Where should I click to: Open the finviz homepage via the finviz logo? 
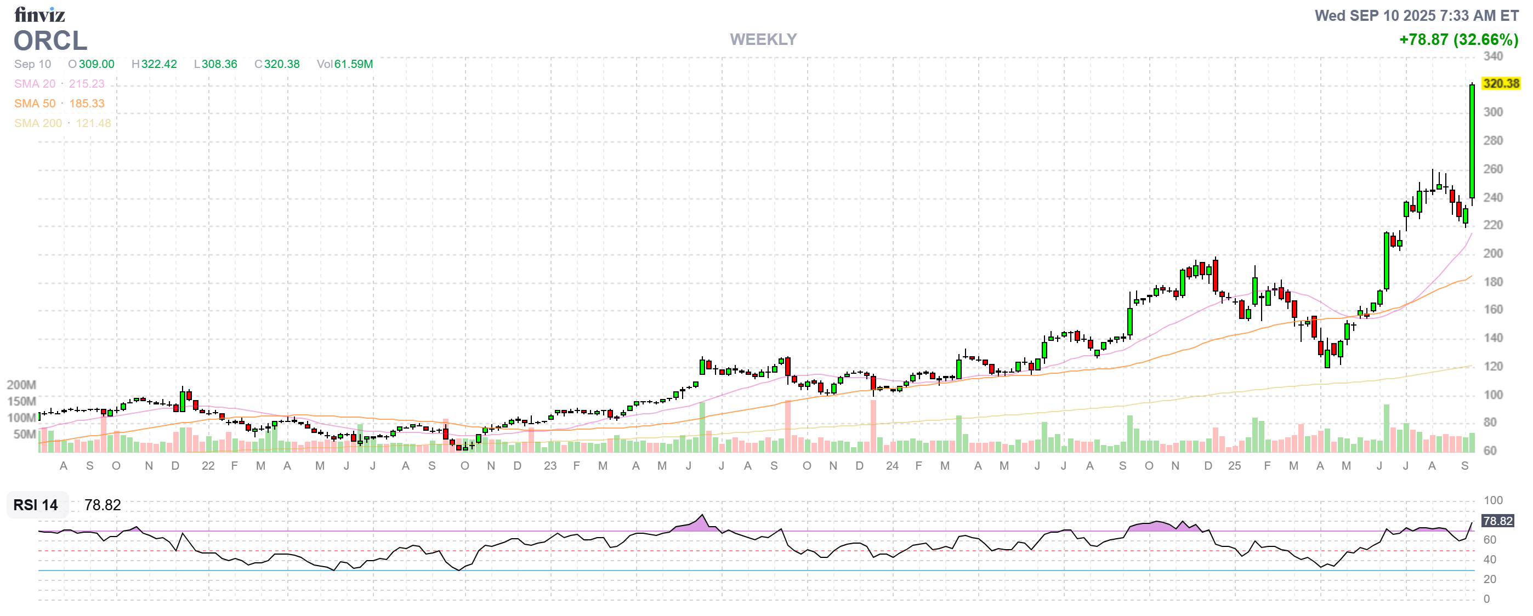[x=41, y=15]
